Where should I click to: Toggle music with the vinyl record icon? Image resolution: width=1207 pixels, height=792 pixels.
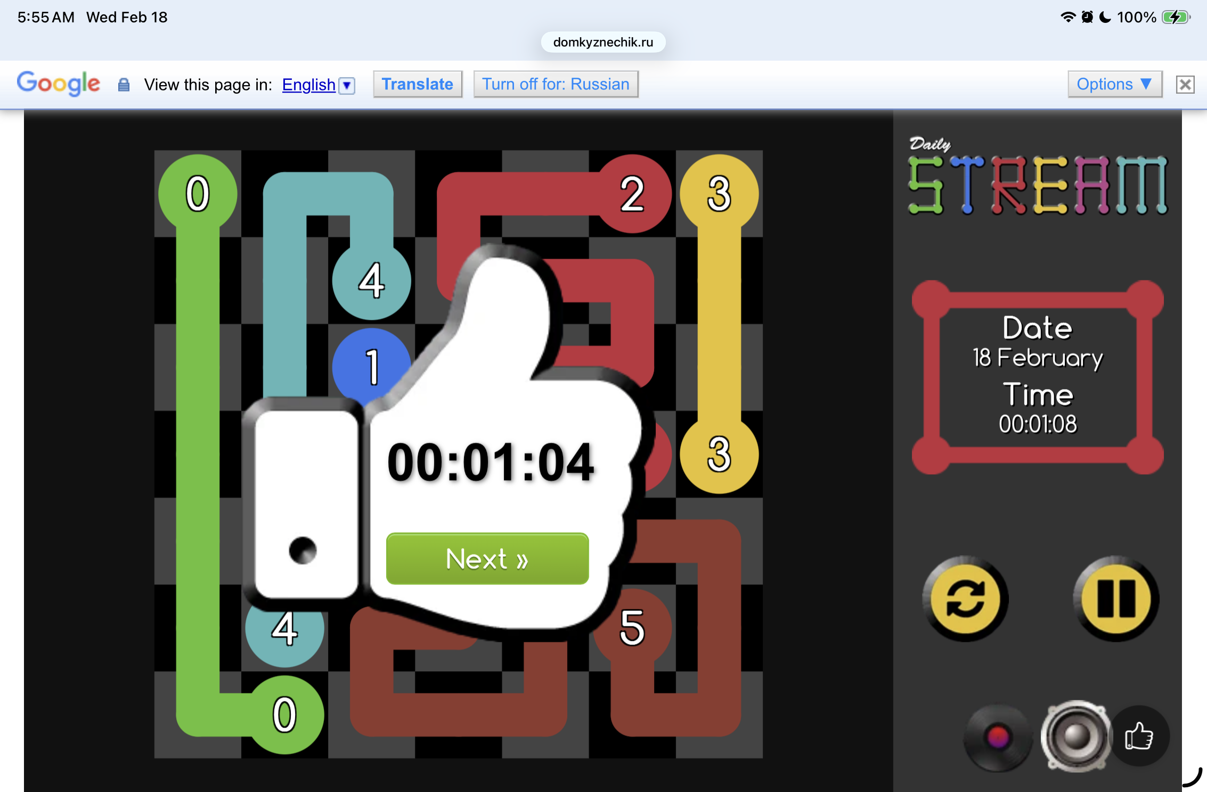(997, 737)
